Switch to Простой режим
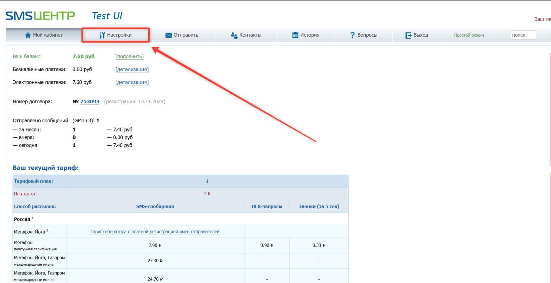551x283 pixels. tap(469, 35)
